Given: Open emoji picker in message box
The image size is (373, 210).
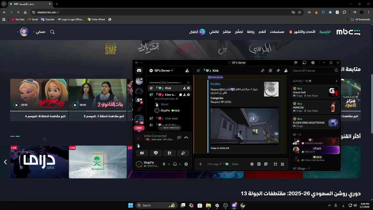Looking at the screenshot, I should click(252, 164).
